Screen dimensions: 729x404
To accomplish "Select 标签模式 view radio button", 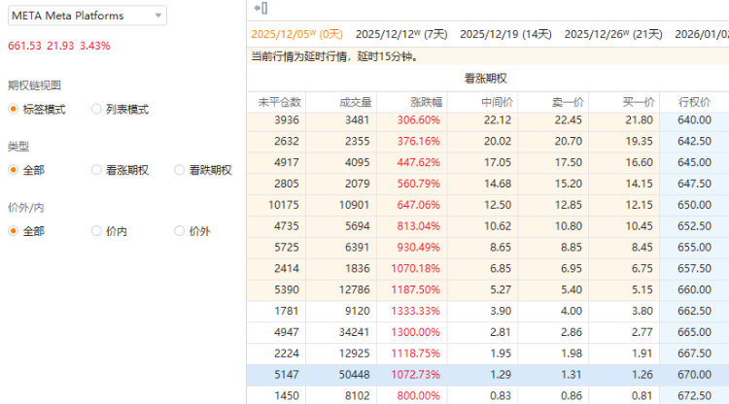I will (13, 109).
